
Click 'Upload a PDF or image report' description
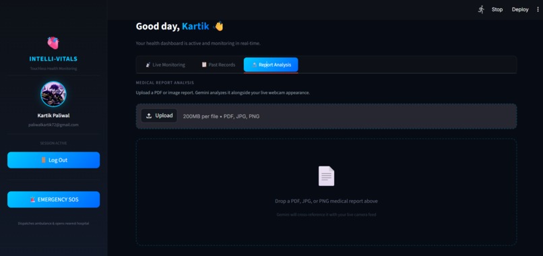[x=223, y=93]
